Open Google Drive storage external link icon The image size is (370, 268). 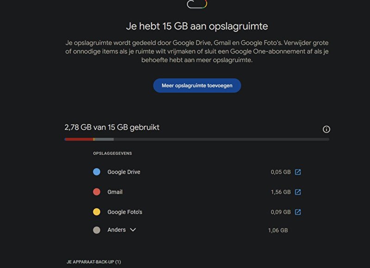click(298, 172)
